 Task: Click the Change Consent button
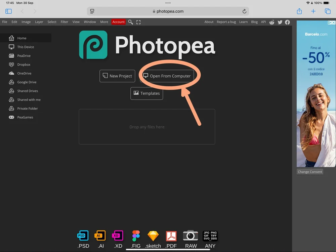310,172
